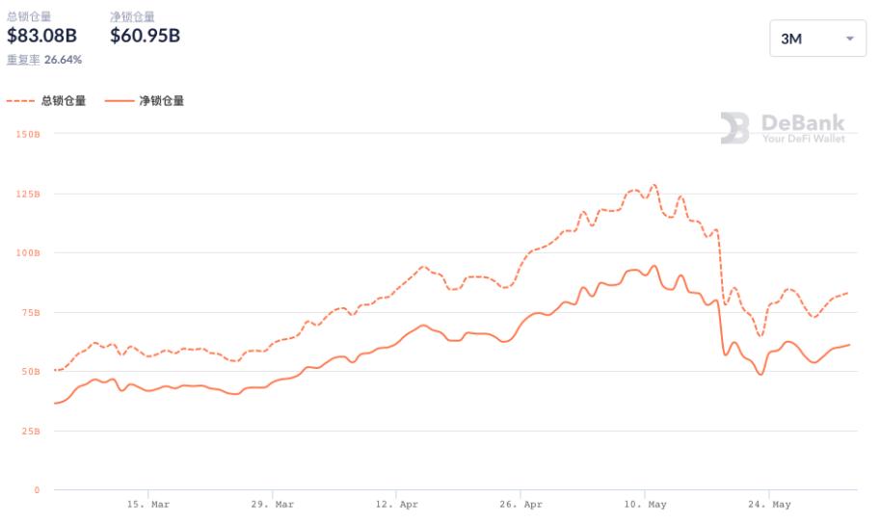
Task: Click the 24. May date on x-axis
Action: 768,504
